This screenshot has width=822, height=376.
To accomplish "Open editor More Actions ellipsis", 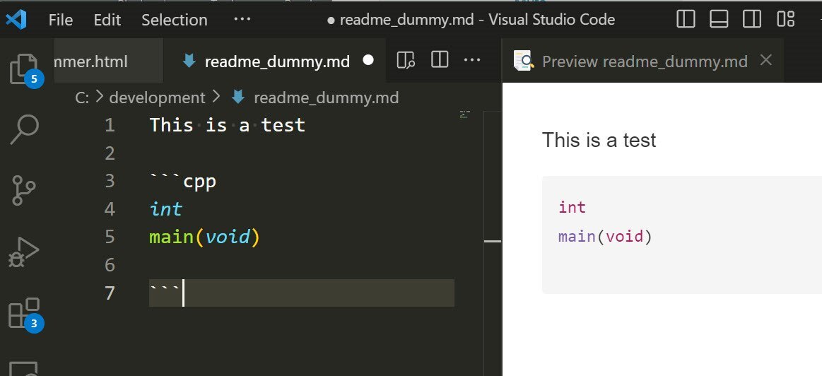I will [x=472, y=60].
